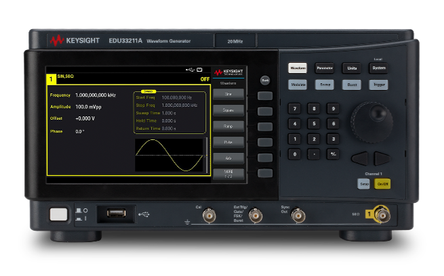This screenshot has height=276, width=444.
Task: Push the Units key
Action: (x=352, y=68)
